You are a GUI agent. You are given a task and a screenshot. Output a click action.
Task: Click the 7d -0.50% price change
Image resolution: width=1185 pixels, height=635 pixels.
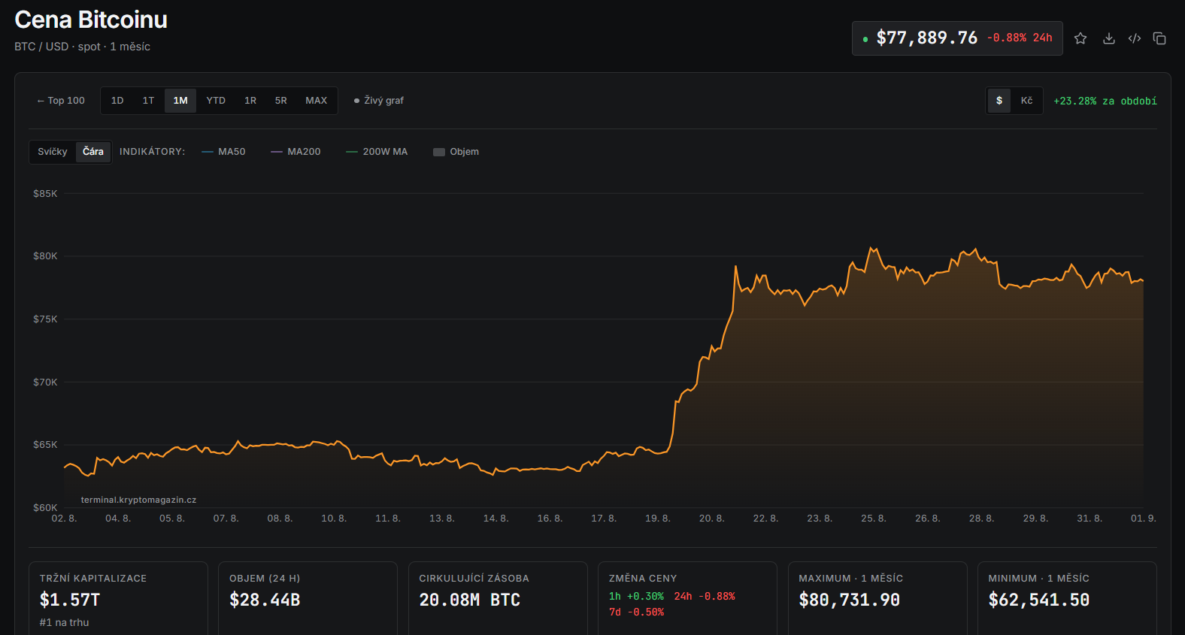coord(636,612)
